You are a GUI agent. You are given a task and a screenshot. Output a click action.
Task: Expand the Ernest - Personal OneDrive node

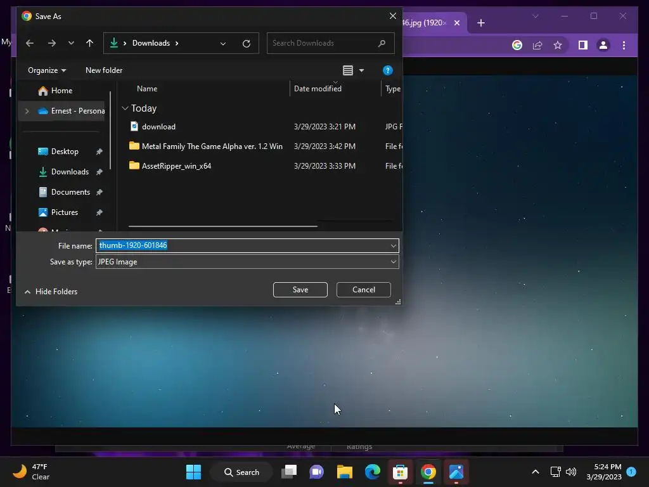(x=27, y=111)
